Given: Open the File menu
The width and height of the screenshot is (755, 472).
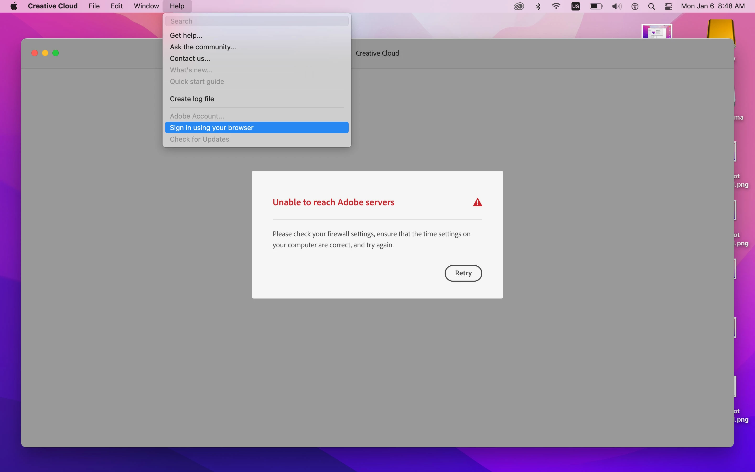Looking at the screenshot, I should tap(94, 6).
